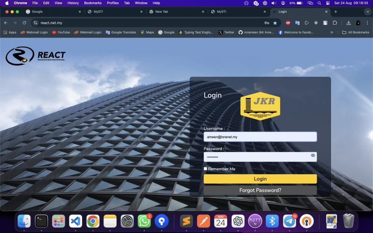Open the History menu
Image resolution: width=373 pixels, height=233 pixels.
point(73,3)
